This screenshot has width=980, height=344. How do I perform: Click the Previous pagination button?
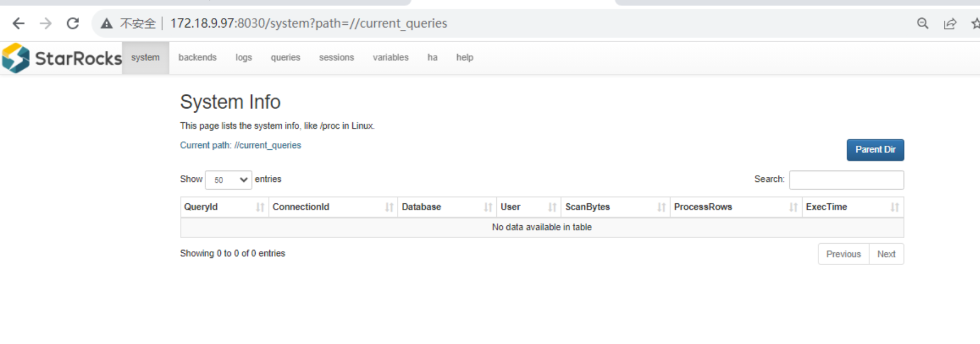pyautogui.click(x=843, y=254)
